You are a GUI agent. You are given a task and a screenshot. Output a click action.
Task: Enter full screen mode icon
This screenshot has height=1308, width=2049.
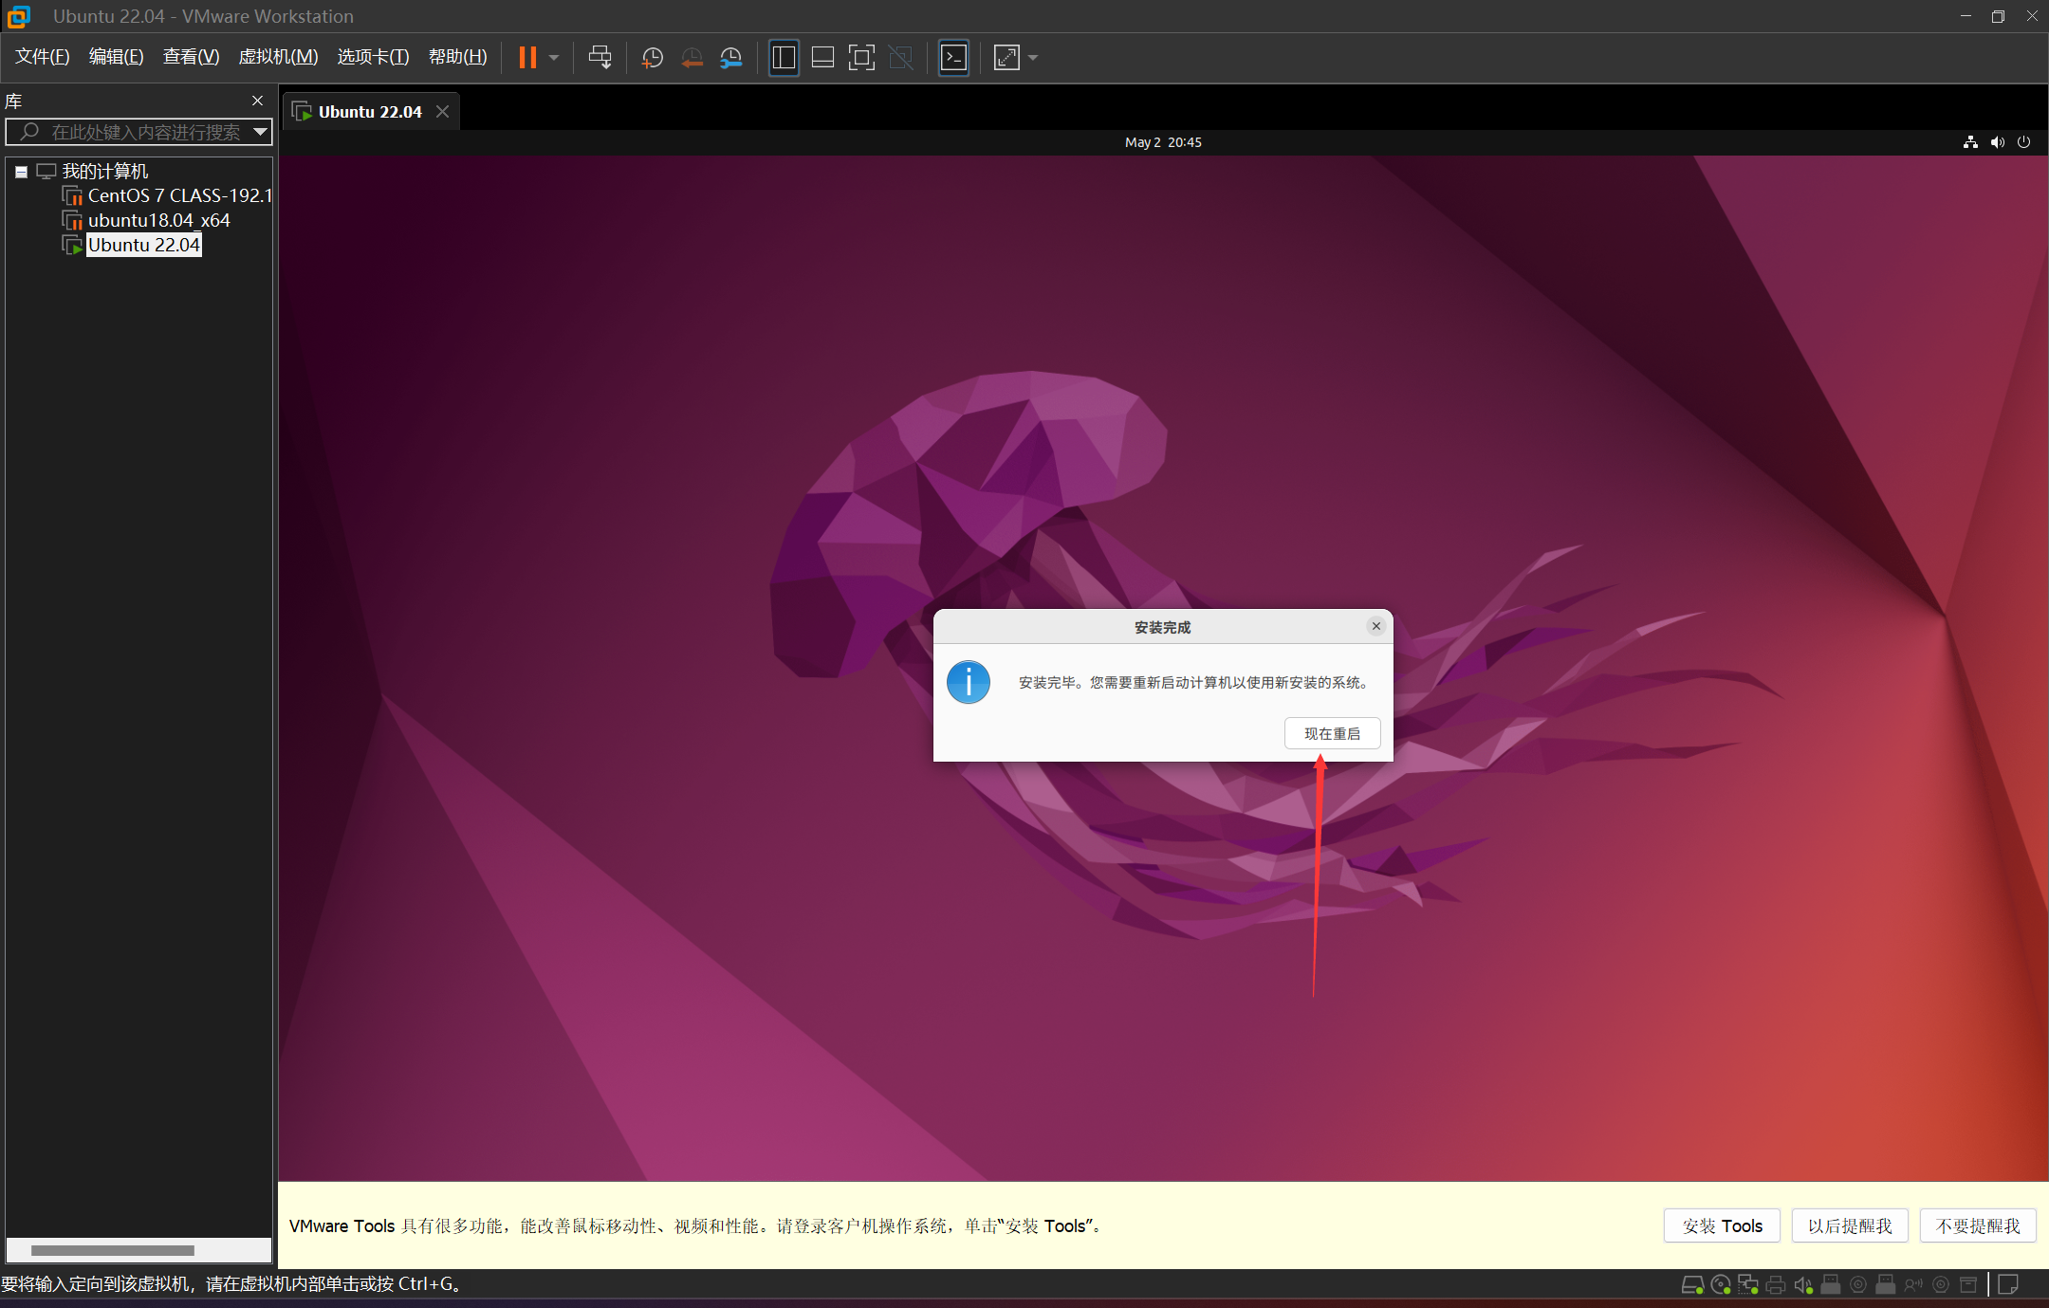(x=860, y=58)
